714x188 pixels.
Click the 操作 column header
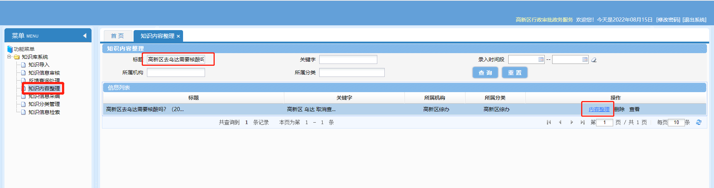pyautogui.click(x=615, y=98)
